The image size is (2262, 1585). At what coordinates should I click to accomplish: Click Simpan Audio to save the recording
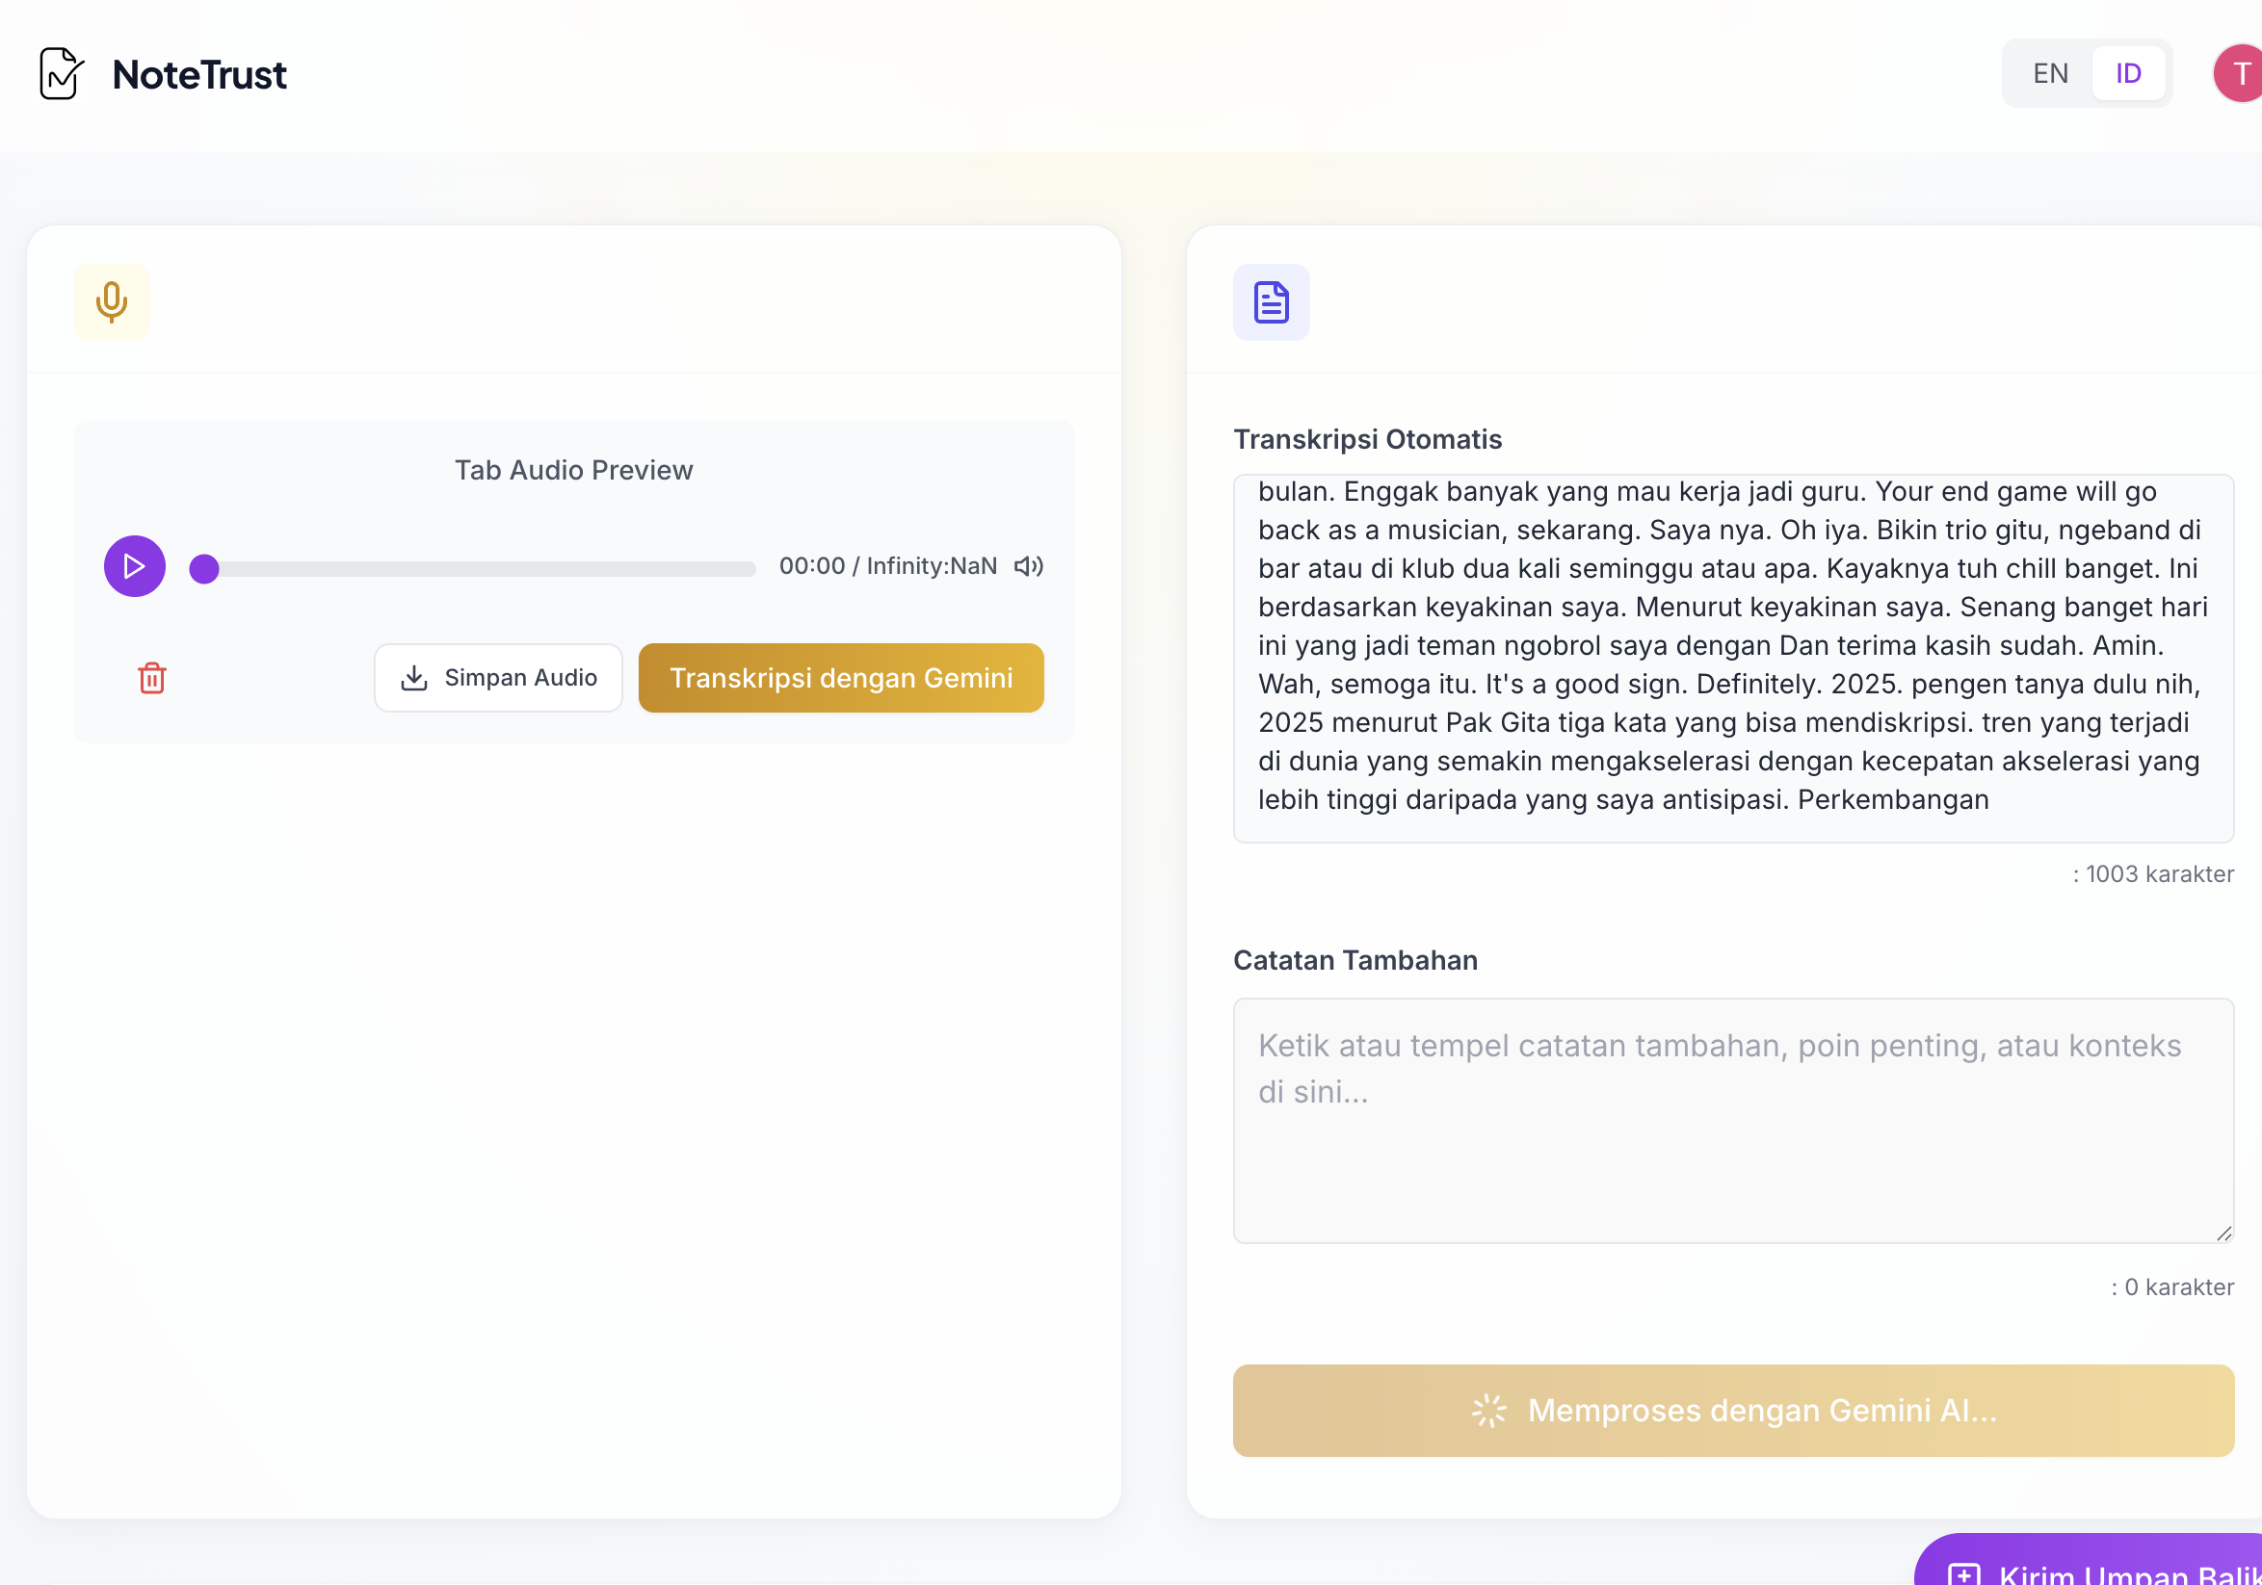(498, 677)
